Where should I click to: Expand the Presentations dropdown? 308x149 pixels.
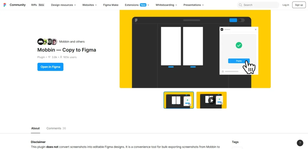pos(193,5)
